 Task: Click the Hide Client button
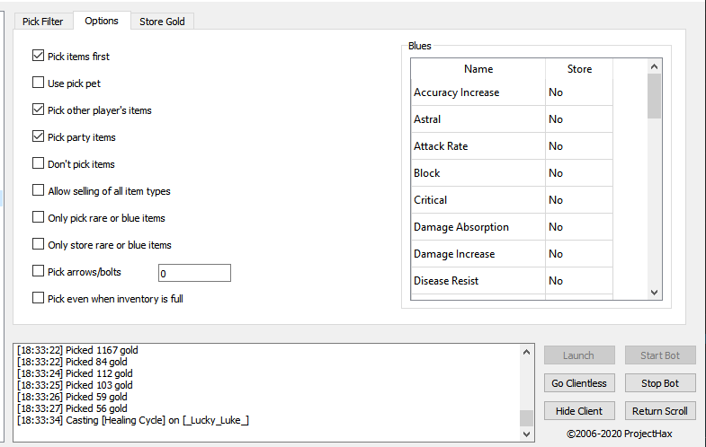click(579, 411)
